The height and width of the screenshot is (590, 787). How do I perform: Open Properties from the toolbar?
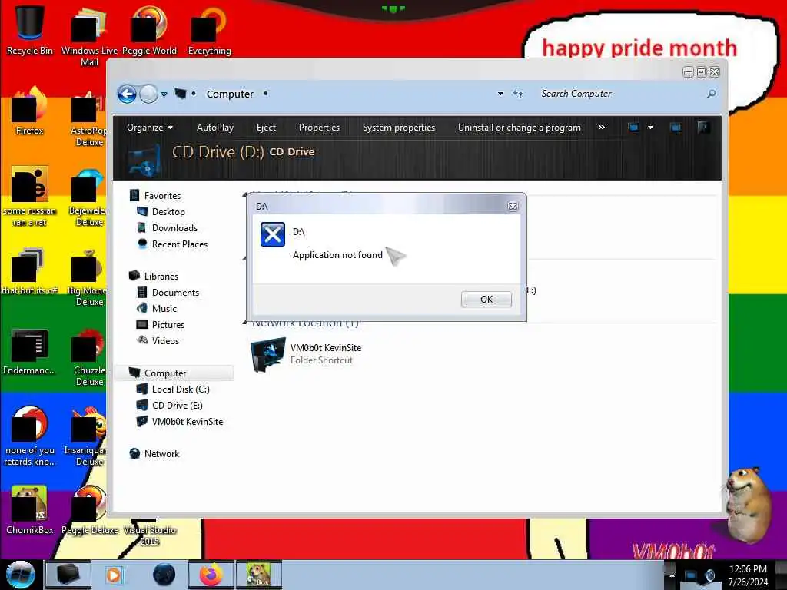[319, 128]
